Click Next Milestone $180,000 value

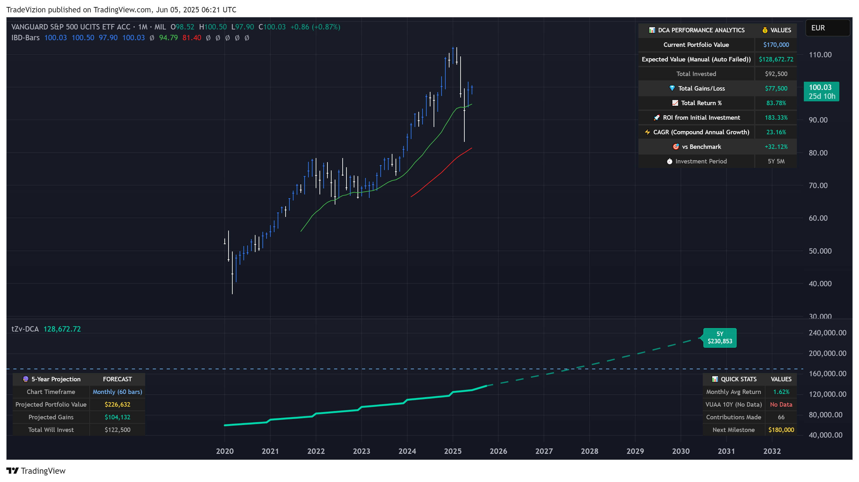pyautogui.click(x=781, y=430)
